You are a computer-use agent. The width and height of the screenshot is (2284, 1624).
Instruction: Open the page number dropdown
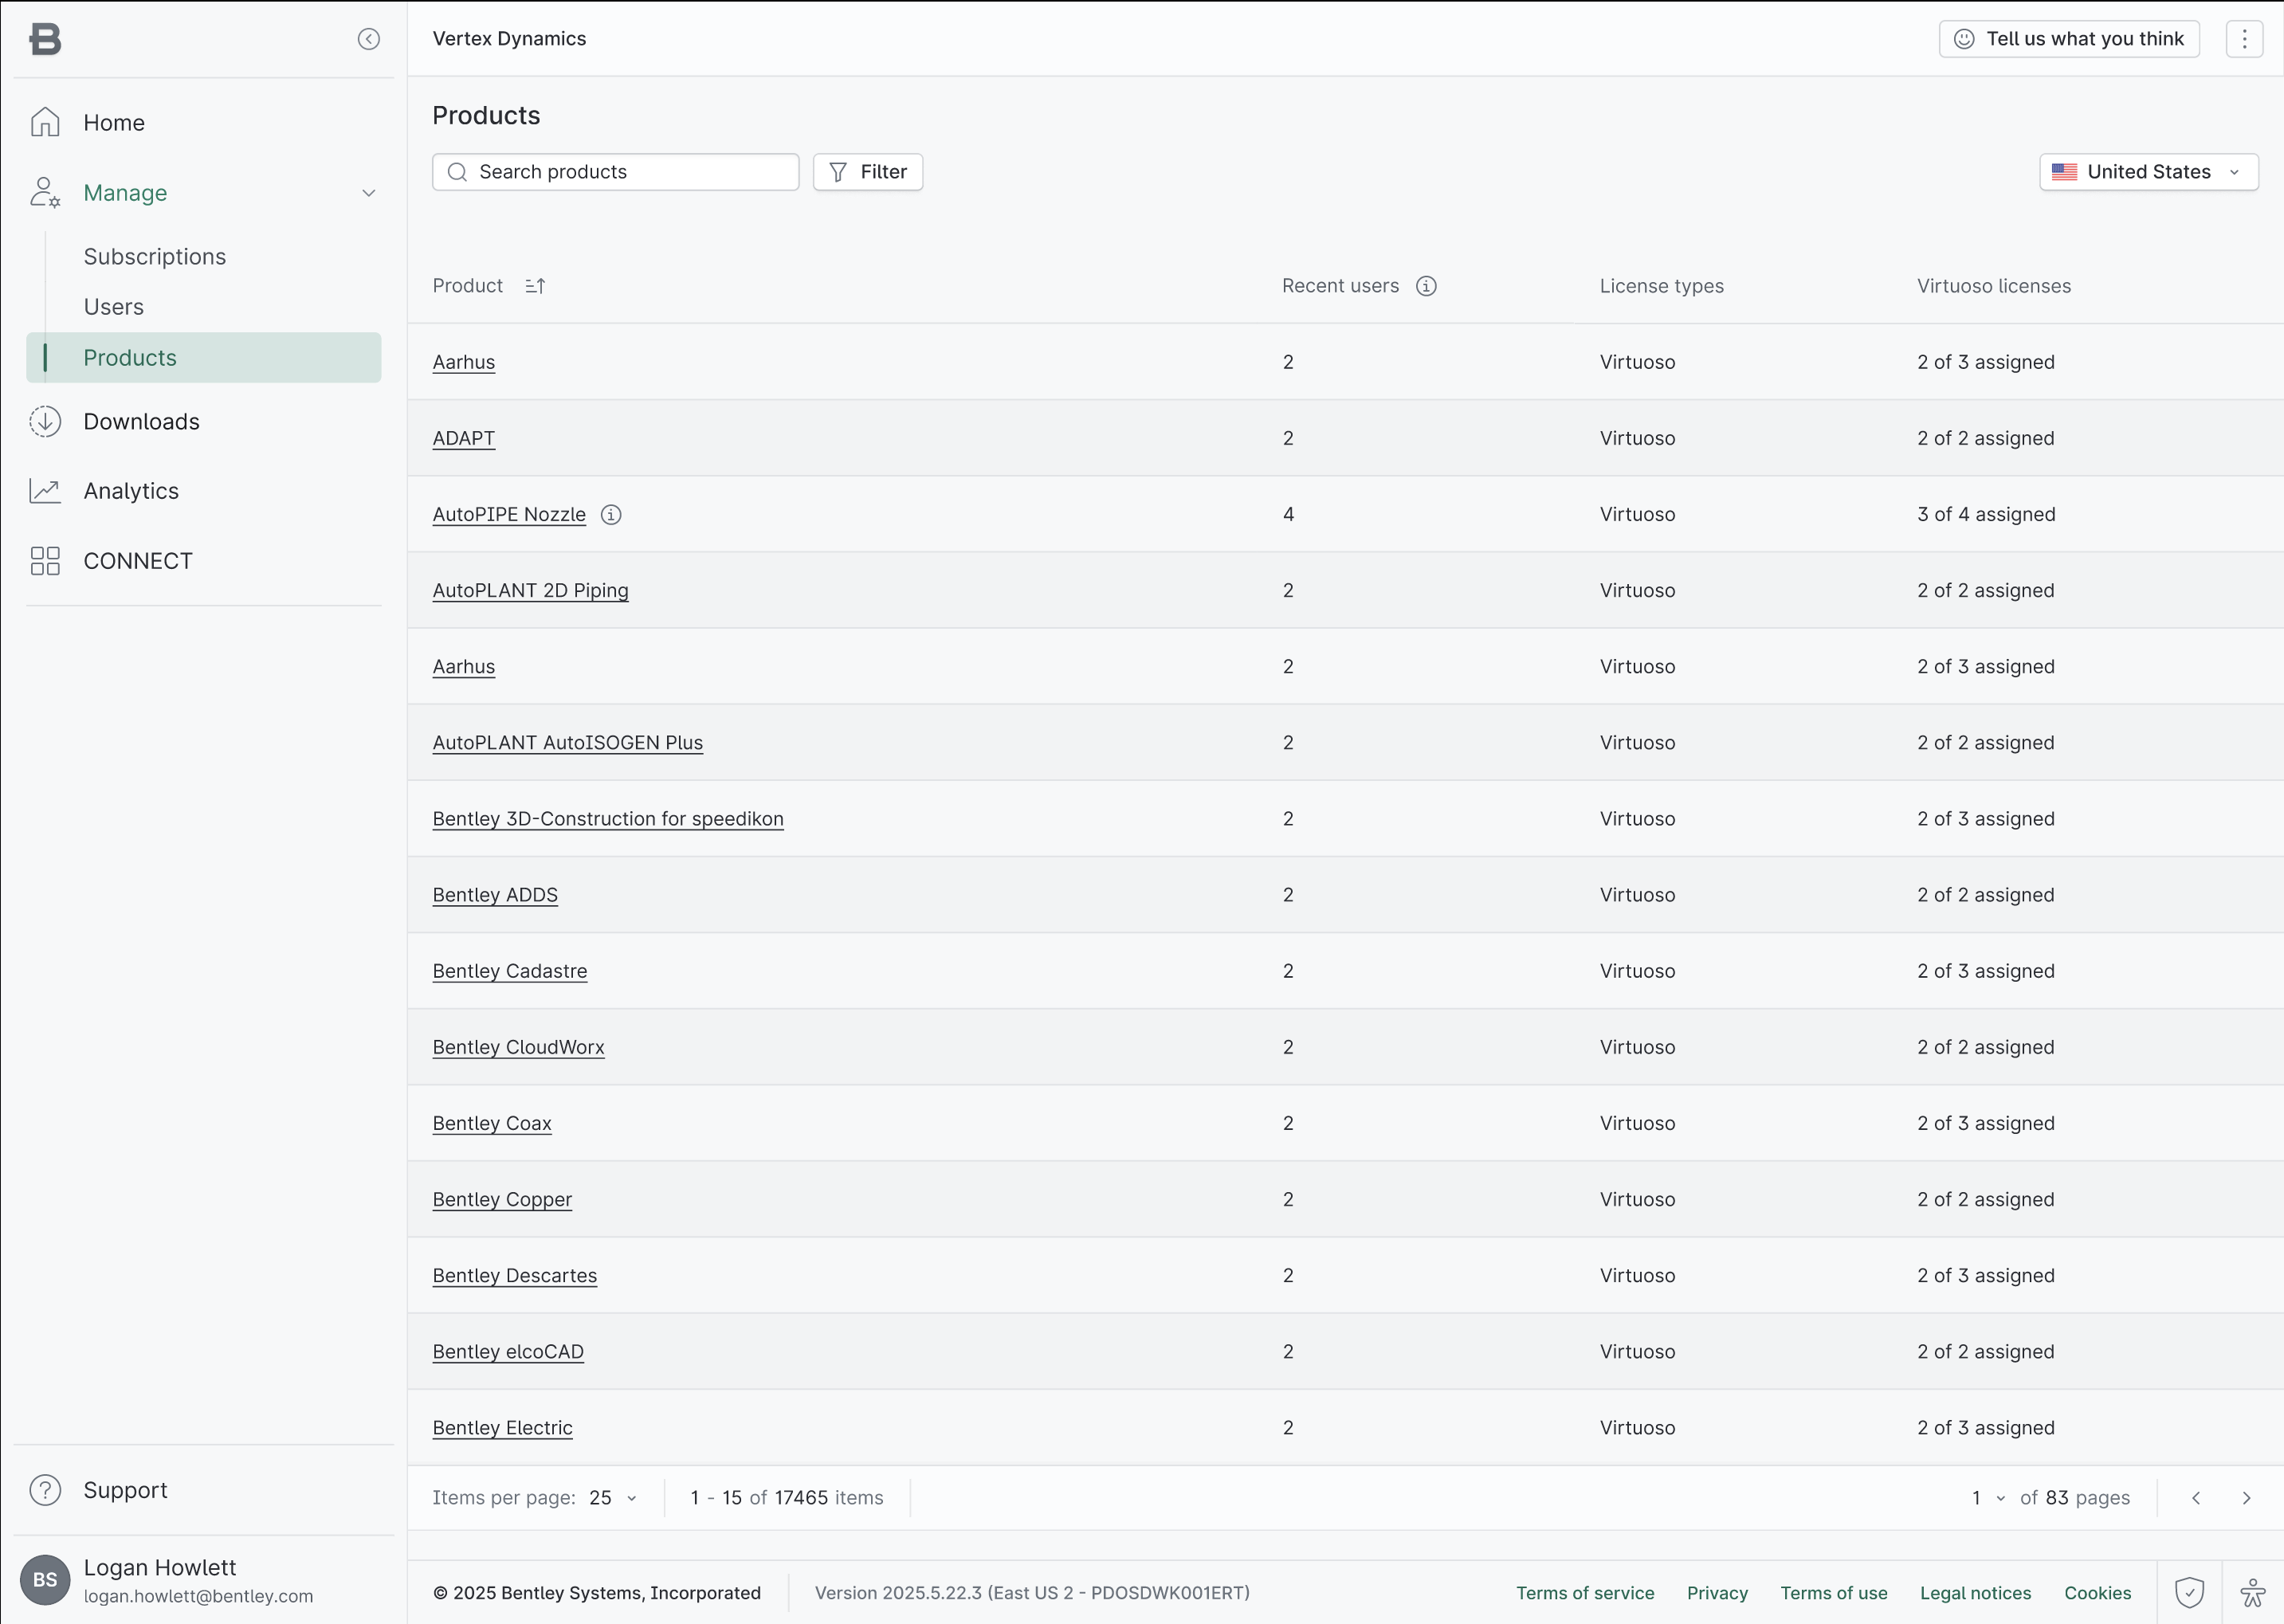click(1988, 1498)
